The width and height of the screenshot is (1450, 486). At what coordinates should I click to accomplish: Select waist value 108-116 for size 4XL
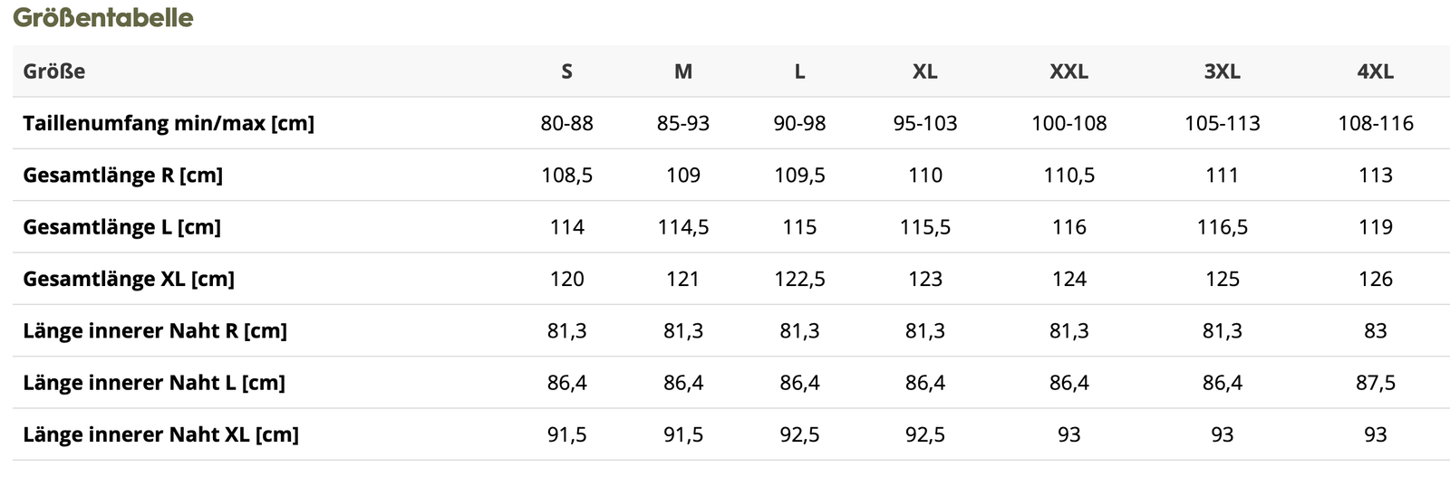(1375, 123)
